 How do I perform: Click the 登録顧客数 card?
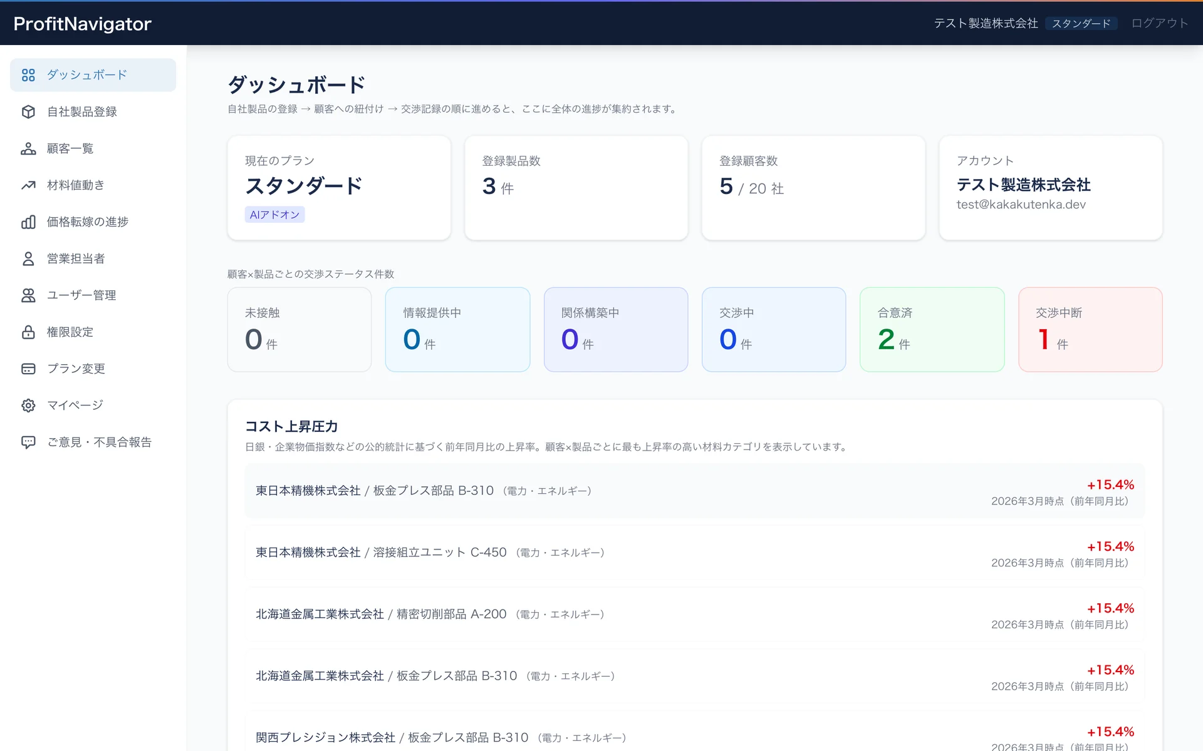tap(813, 188)
